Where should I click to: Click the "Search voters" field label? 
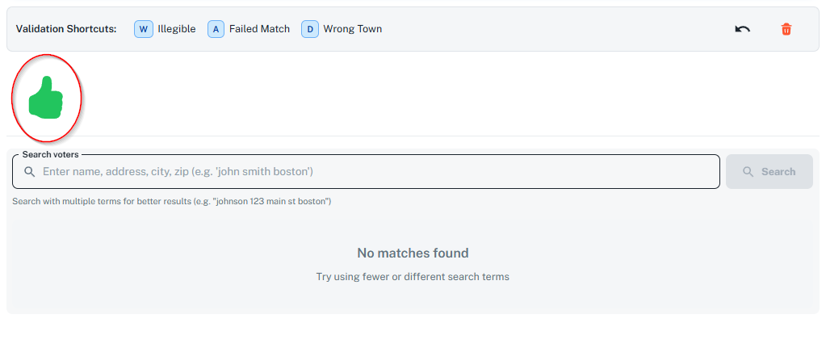tap(50, 154)
